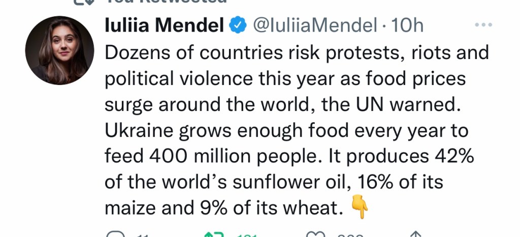Click Iuliia Mendel's profile picture
The image size is (520, 237).
coord(59,50)
